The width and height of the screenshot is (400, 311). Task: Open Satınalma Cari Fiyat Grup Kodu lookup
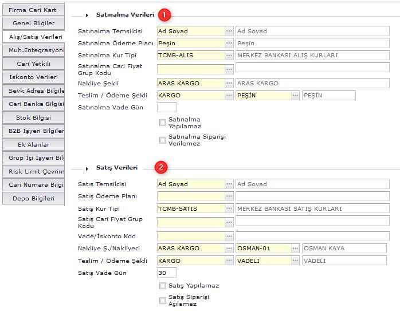(229, 69)
